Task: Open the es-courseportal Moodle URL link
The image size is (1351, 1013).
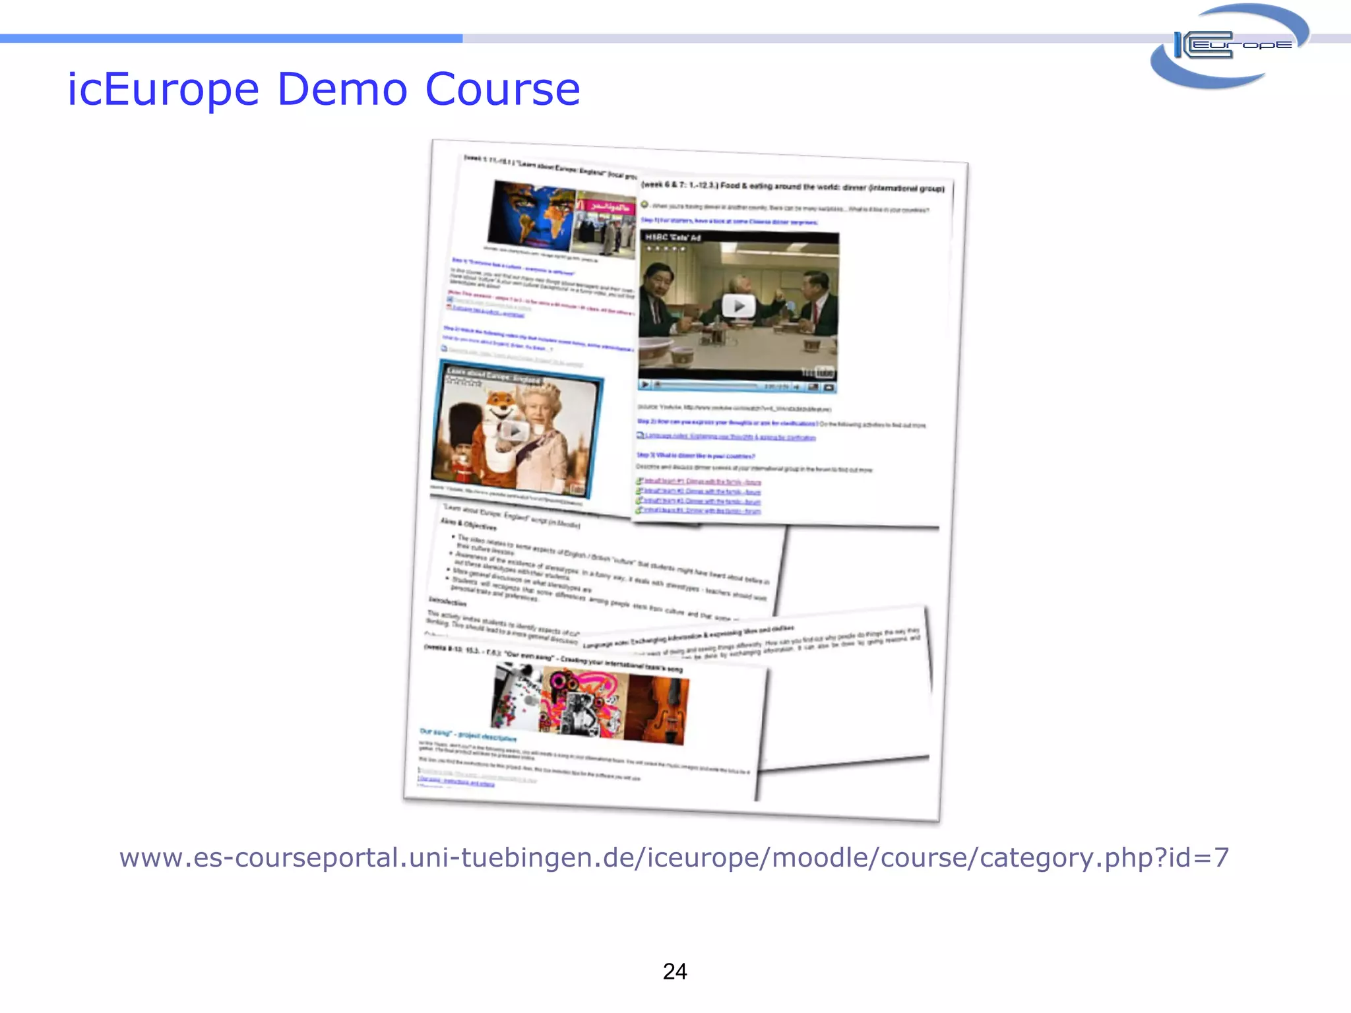Action: tap(674, 858)
